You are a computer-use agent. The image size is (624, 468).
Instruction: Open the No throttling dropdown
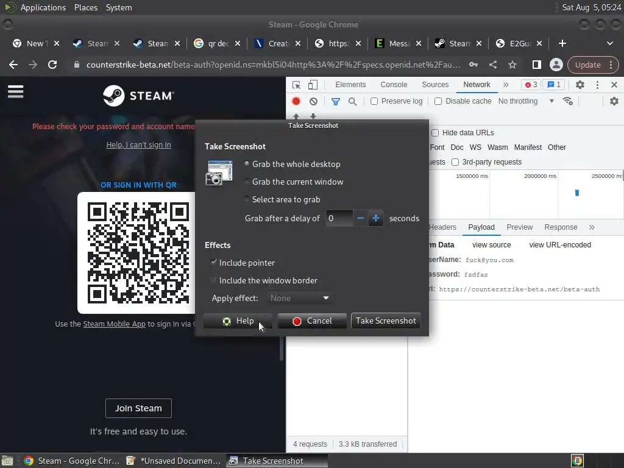526,101
